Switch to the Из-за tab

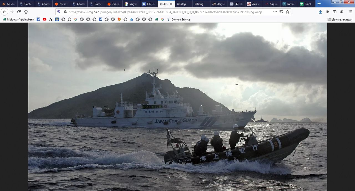tap(61, 4)
